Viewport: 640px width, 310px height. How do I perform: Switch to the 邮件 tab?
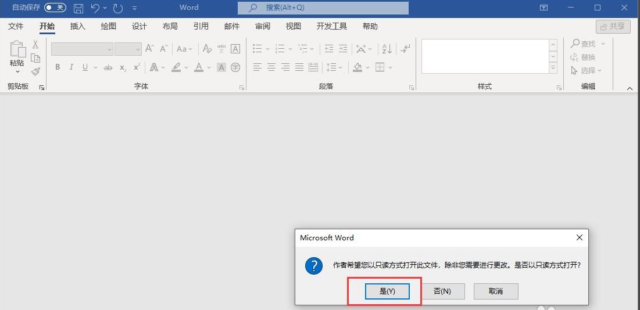(x=232, y=27)
